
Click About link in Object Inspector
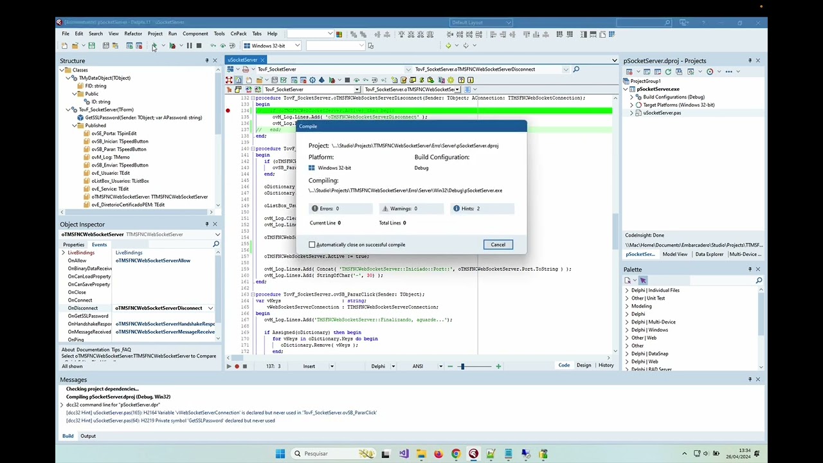tap(68, 350)
